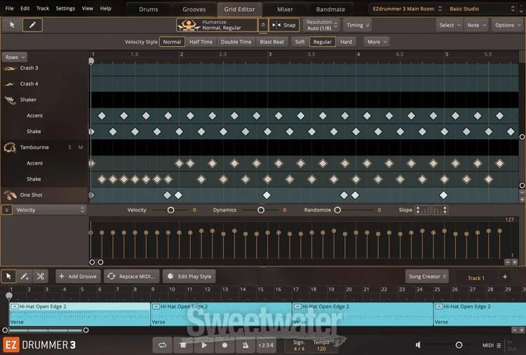Click the Add Groove button
526x355 pixels.
click(79, 277)
